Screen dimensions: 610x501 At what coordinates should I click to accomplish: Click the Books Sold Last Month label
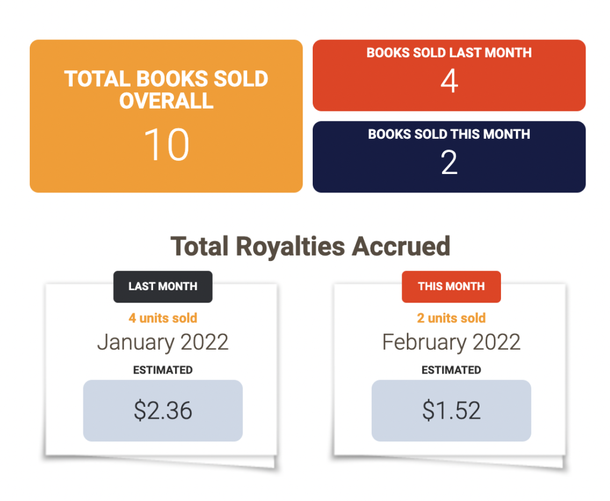coord(449,52)
